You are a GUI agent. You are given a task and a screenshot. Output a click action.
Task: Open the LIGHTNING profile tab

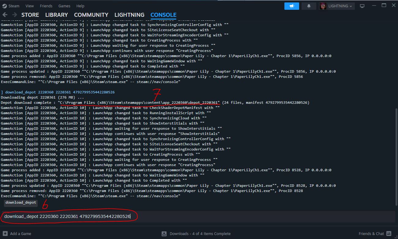[129, 15]
